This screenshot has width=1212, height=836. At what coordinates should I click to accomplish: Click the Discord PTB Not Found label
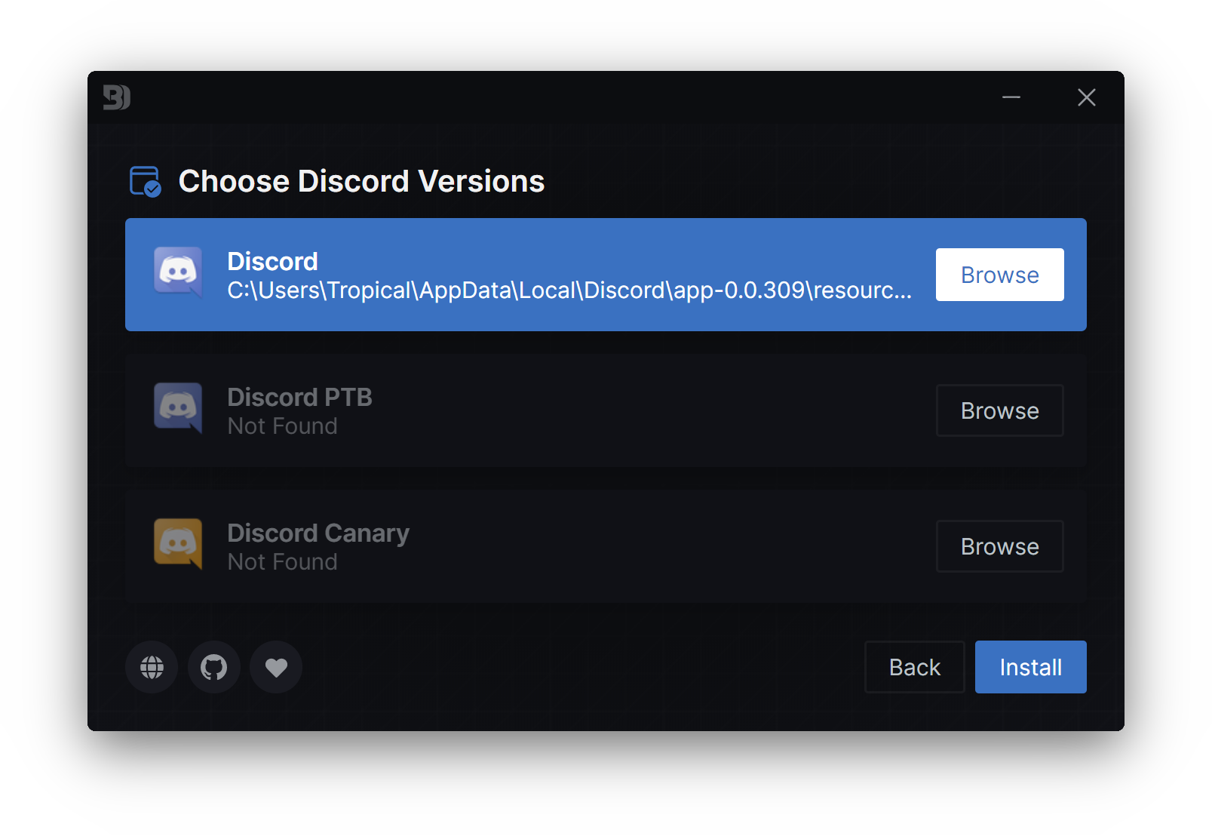(282, 426)
